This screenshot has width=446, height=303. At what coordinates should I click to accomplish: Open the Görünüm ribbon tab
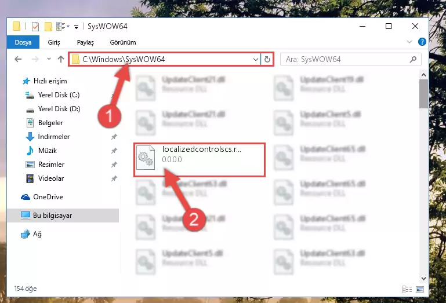(x=123, y=42)
